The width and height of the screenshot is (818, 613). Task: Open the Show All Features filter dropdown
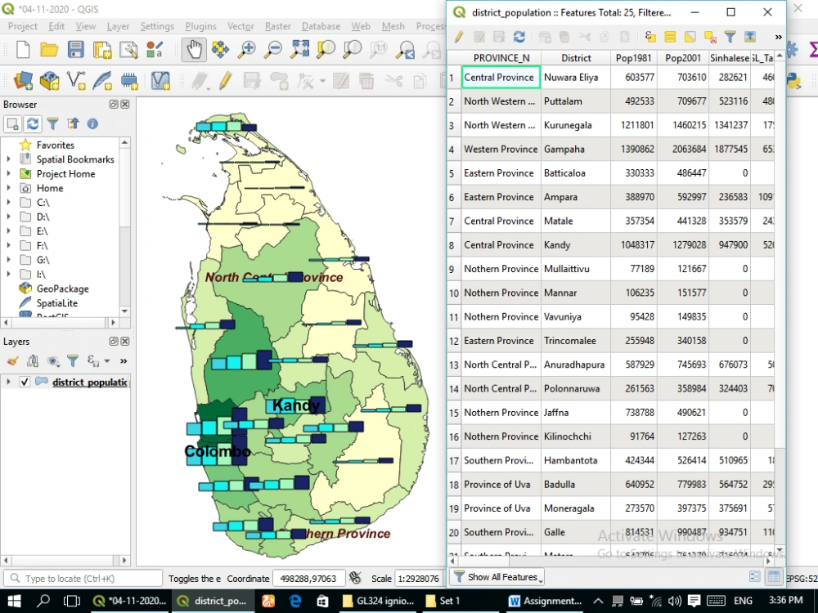coord(497,577)
